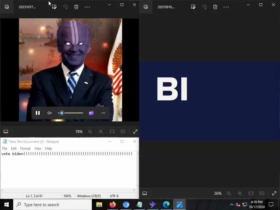Click the taskbar search box

(x=52, y=205)
